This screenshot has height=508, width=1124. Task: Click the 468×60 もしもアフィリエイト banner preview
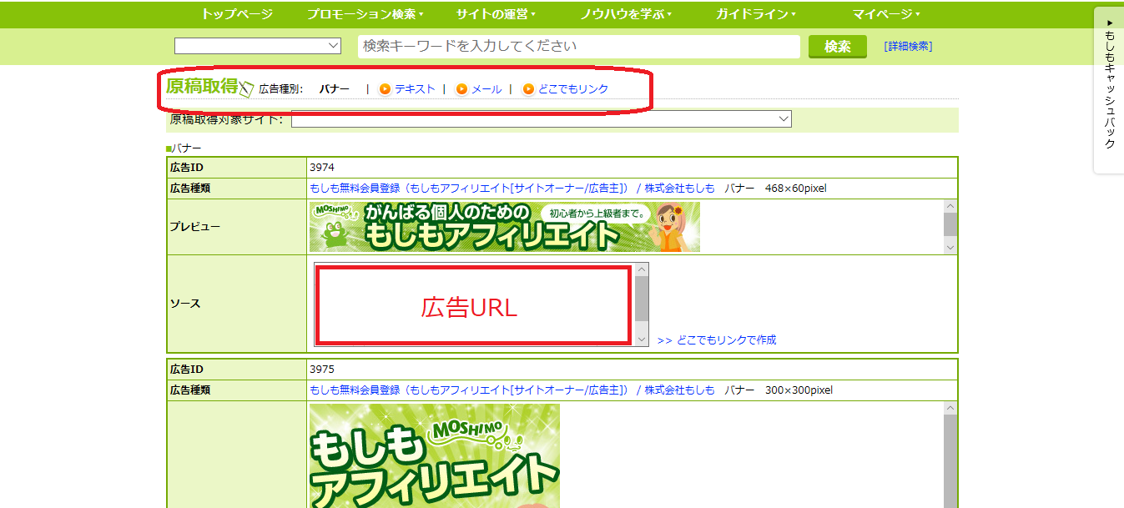505,227
